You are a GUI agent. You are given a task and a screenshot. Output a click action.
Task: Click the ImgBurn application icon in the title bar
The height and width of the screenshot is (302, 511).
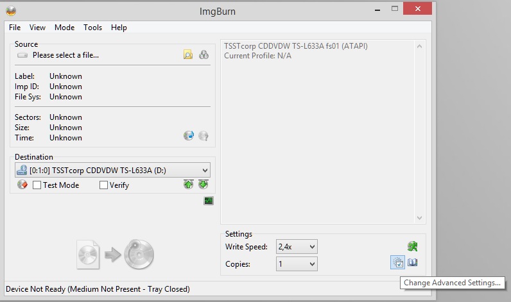(11, 11)
